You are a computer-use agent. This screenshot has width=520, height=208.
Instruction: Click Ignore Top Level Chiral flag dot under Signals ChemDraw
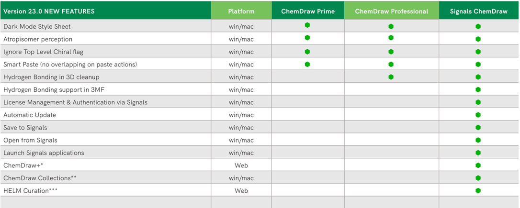click(478, 52)
